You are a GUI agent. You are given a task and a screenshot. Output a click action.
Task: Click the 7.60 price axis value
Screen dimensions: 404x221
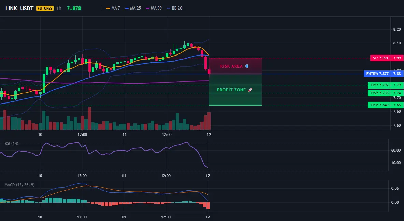pos(397,111)
